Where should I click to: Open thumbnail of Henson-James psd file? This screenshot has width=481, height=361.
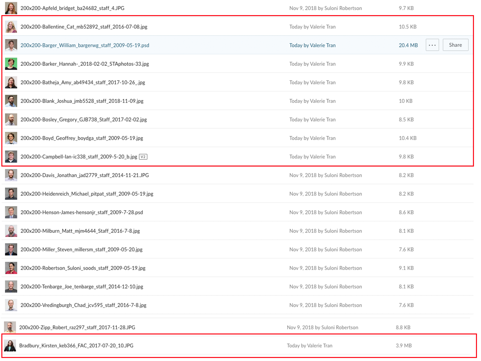[11, 213]
